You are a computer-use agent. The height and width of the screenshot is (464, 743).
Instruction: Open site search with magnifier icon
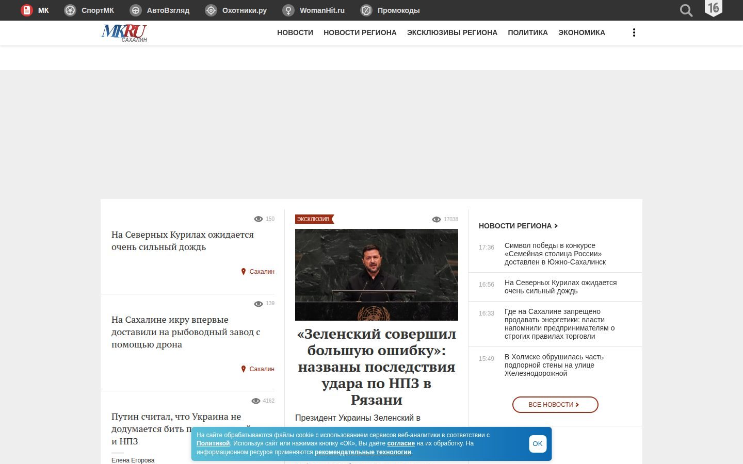pyautogui.click(x=686, y=10)
